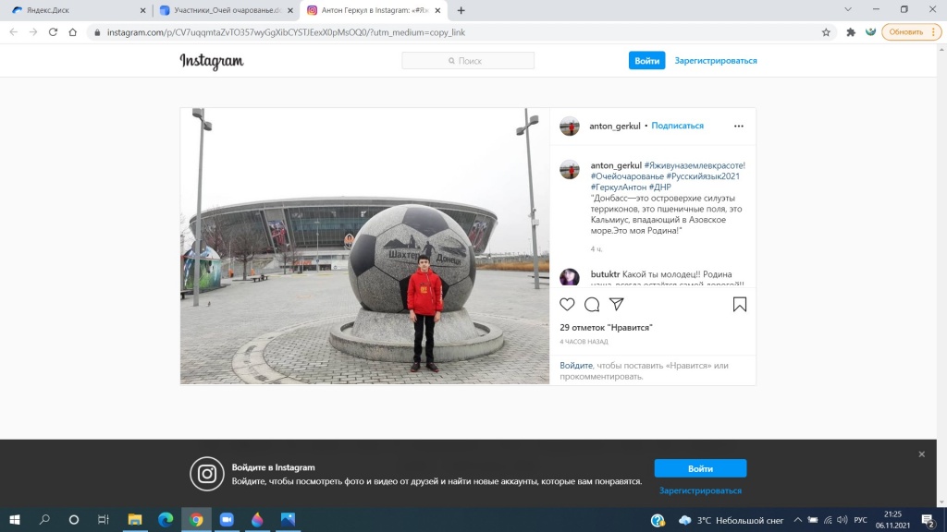Viewport: 947px width, 532px height.
Task: Reload the page
Action: click(x=53, y=31)
